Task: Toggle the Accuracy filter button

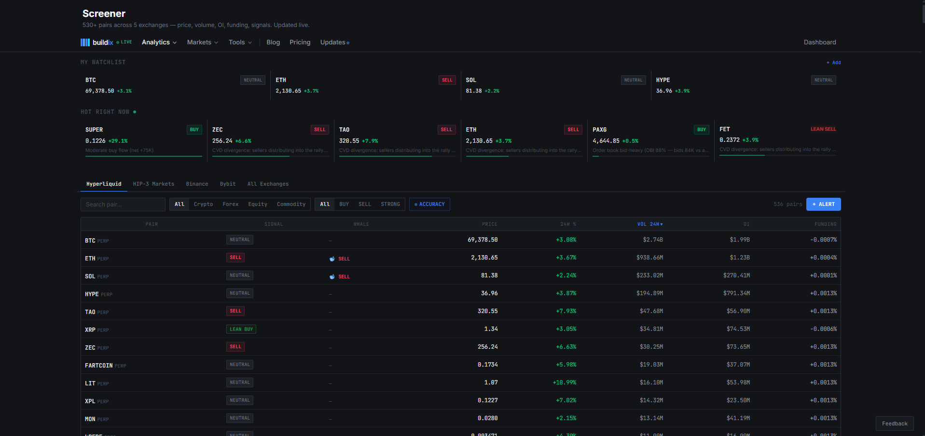Action: [429, 204]
